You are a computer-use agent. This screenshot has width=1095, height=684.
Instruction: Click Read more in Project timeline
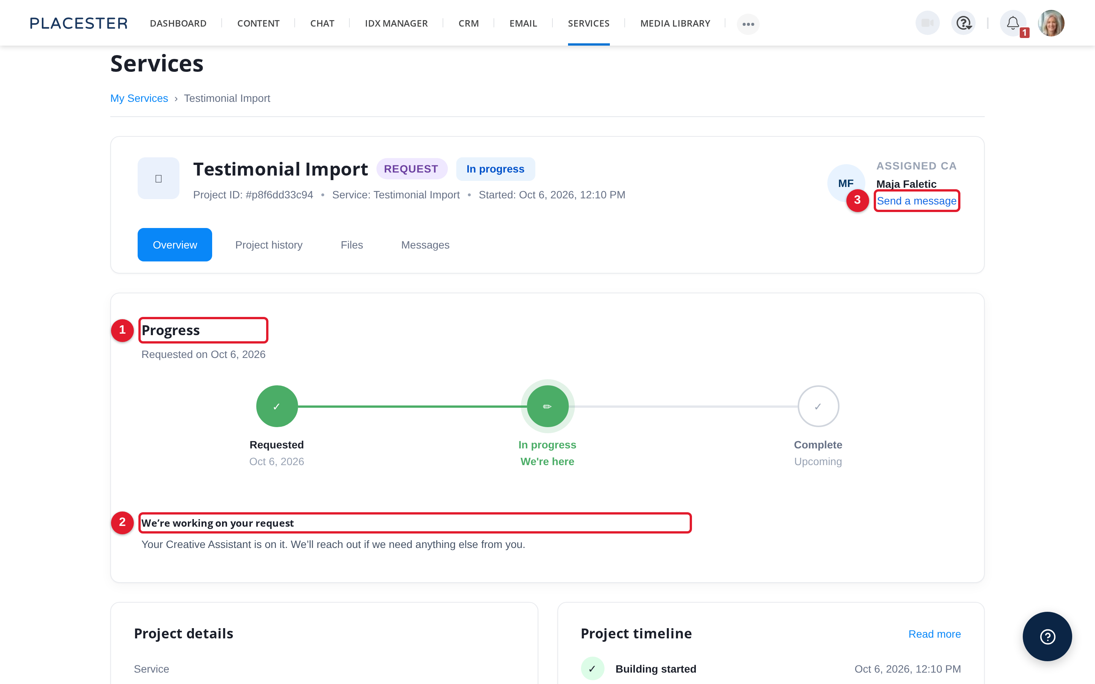pyautogui.click(x=935, y=634)
